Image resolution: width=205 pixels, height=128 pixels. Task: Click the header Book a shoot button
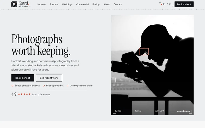[x=184, y=4]
